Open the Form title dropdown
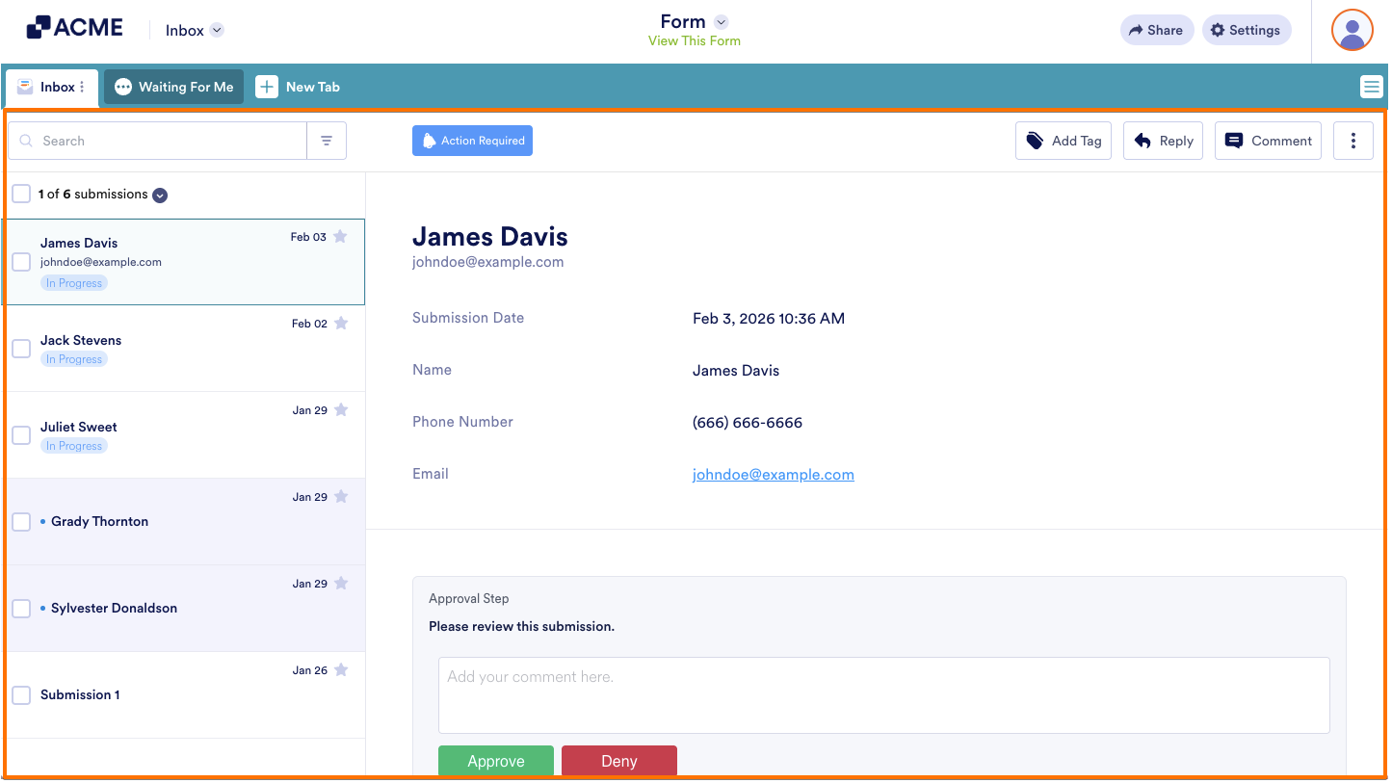 coord(722,20)
